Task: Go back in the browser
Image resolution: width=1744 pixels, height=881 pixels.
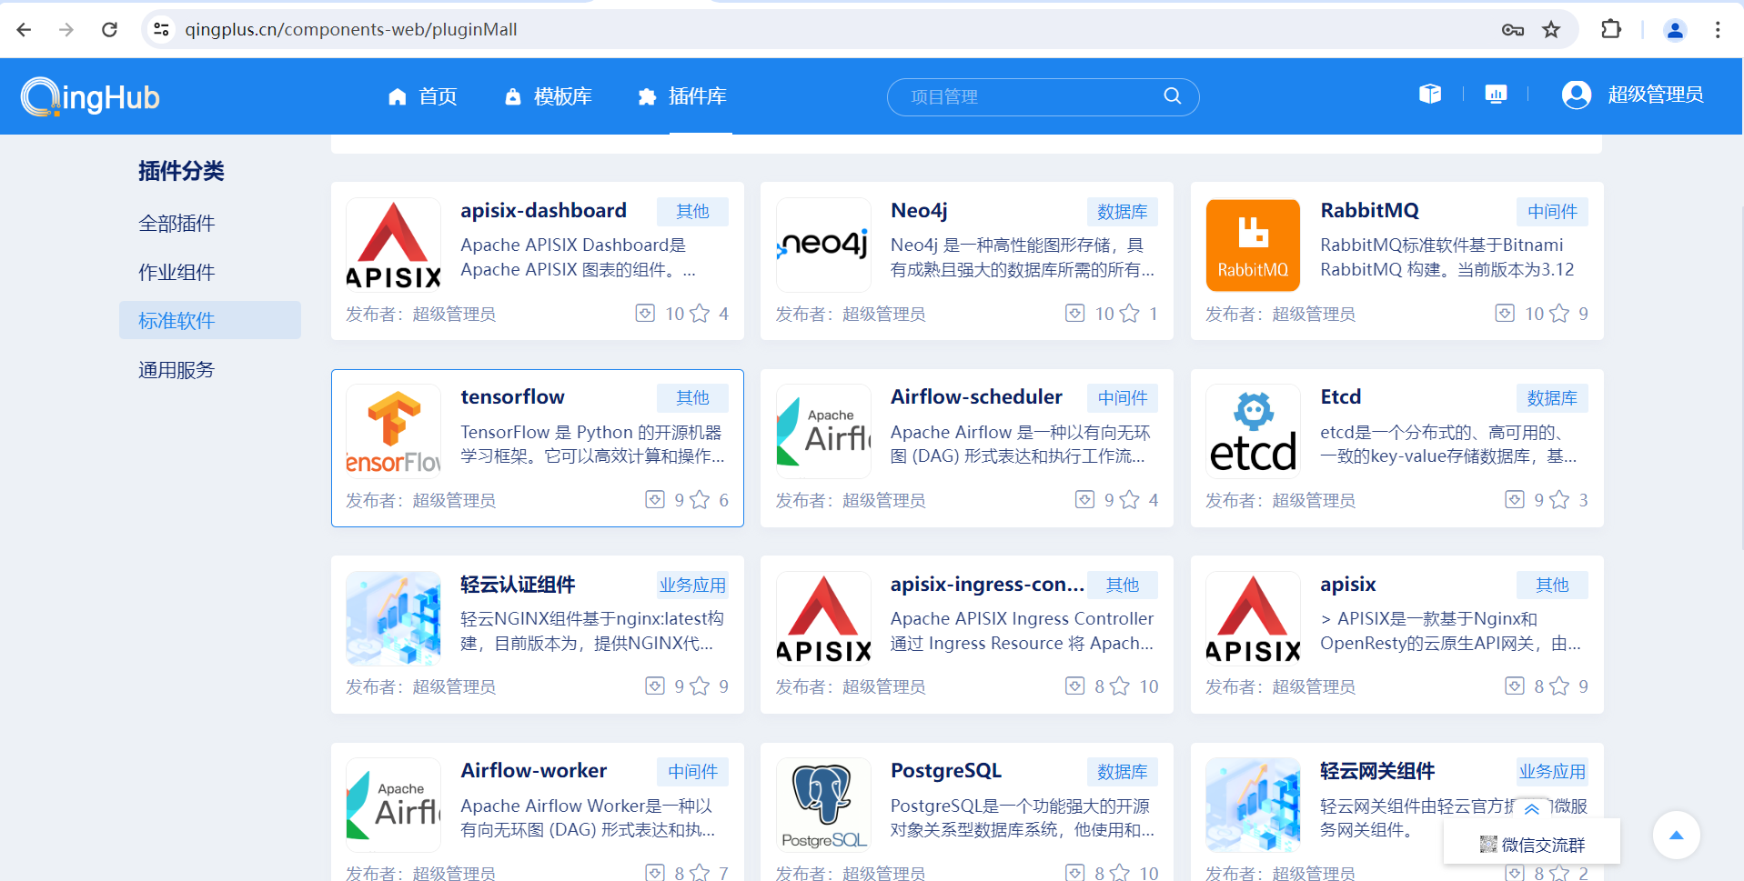Action: [25, 29]
